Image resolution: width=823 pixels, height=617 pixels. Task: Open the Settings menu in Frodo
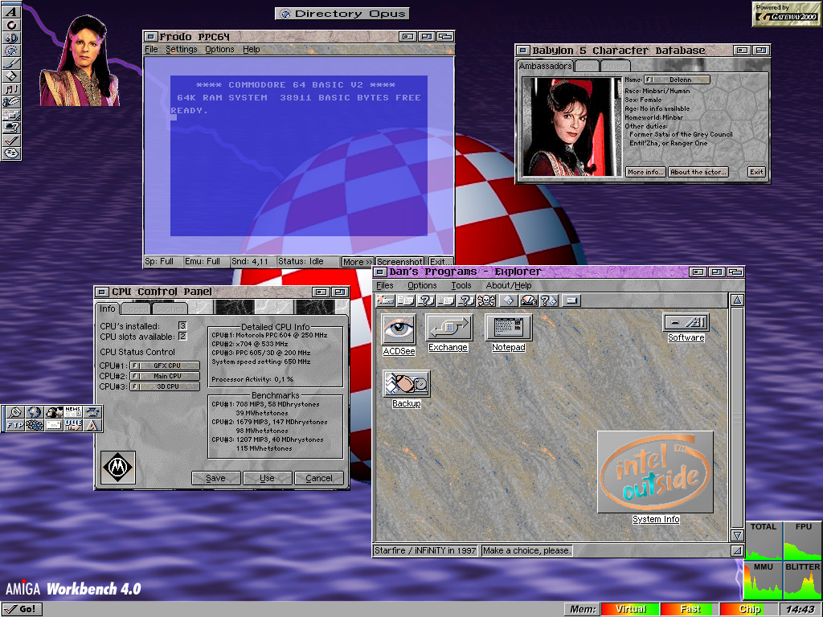click(182, 50)
